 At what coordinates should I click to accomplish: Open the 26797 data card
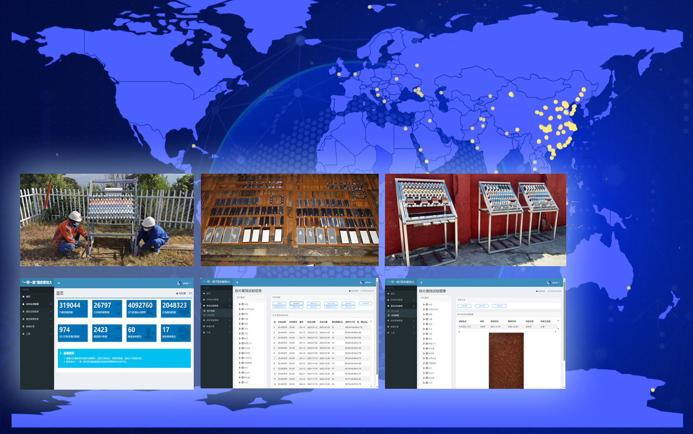[x=107, y=308]
